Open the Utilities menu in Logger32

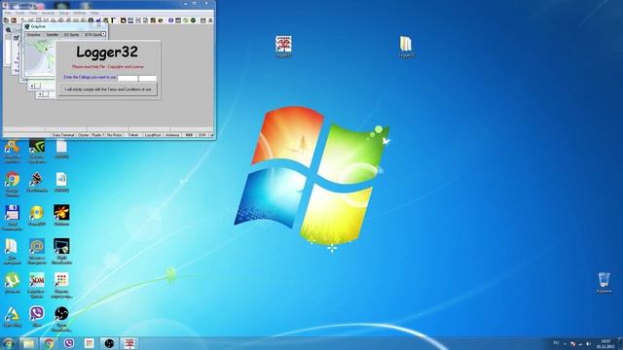click(79, 13)
